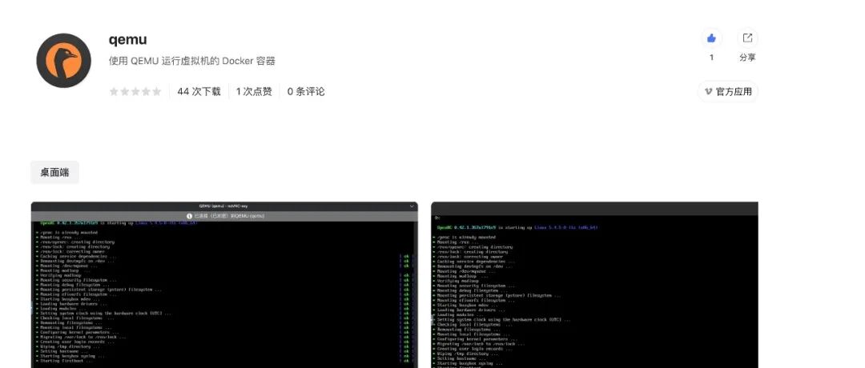Click the 0 条评论 comments count
The height and width of the screenshot is (368, 865).
point(306,91)
